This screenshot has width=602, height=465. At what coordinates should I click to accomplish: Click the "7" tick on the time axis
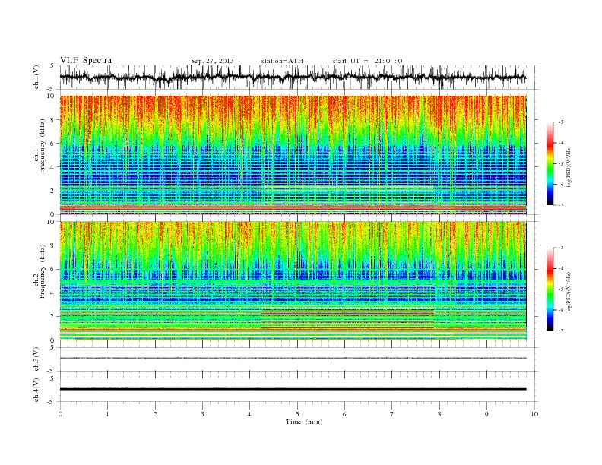point(392,414)
